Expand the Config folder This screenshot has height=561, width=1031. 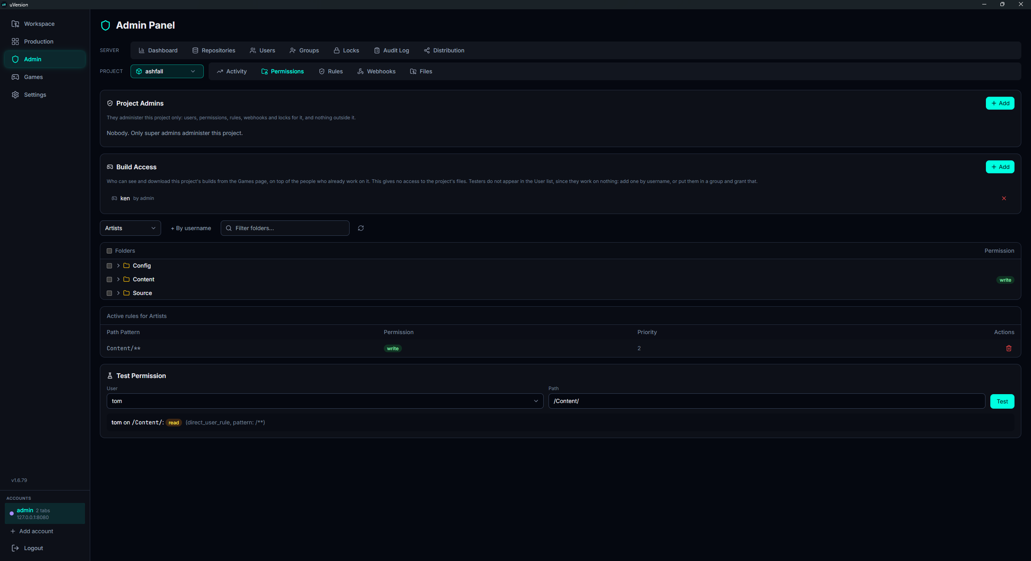pos(118,266)
